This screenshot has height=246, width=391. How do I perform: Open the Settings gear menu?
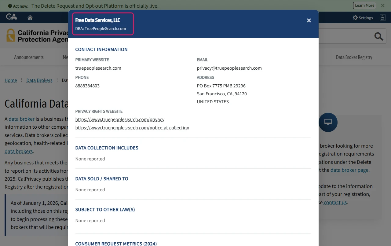(363, 18)
